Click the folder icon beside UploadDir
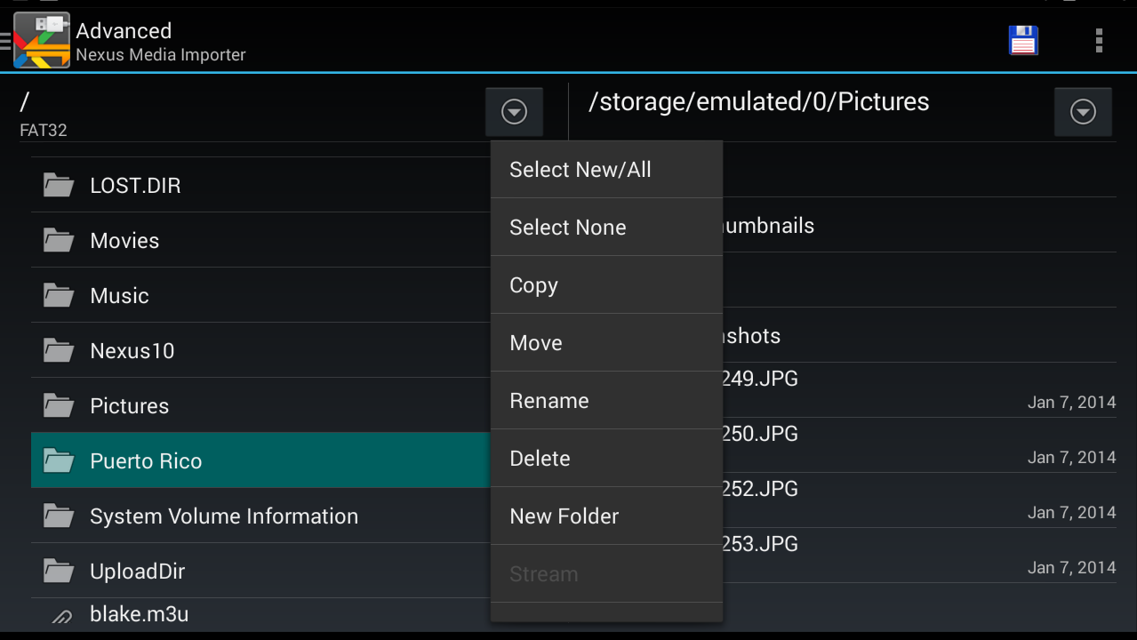 coord(59,571)
